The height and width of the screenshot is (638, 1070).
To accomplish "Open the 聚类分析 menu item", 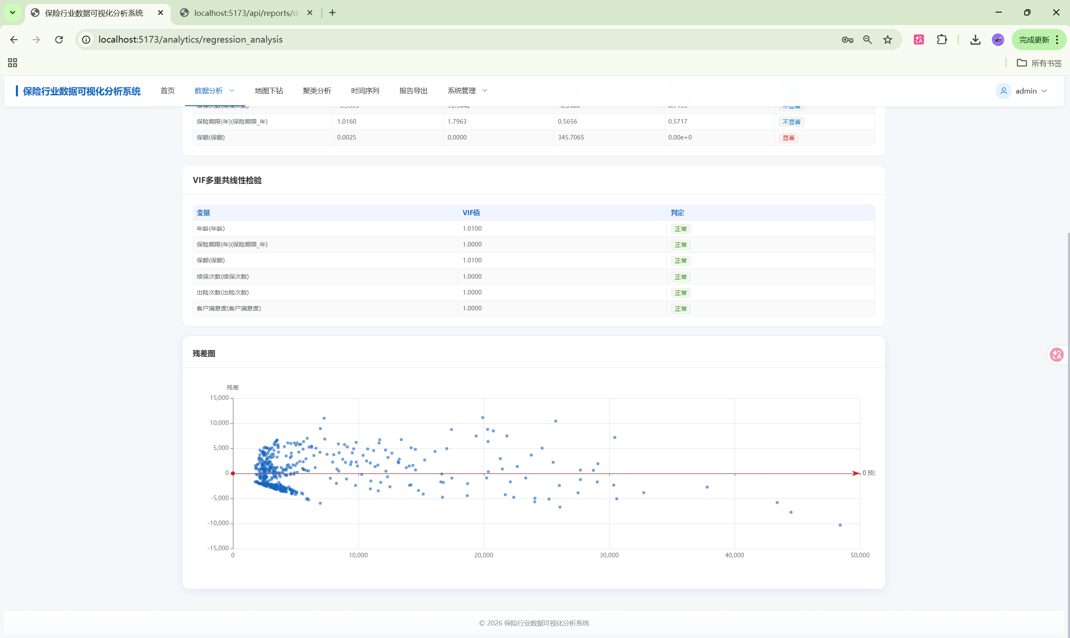I will pos(317,91).
